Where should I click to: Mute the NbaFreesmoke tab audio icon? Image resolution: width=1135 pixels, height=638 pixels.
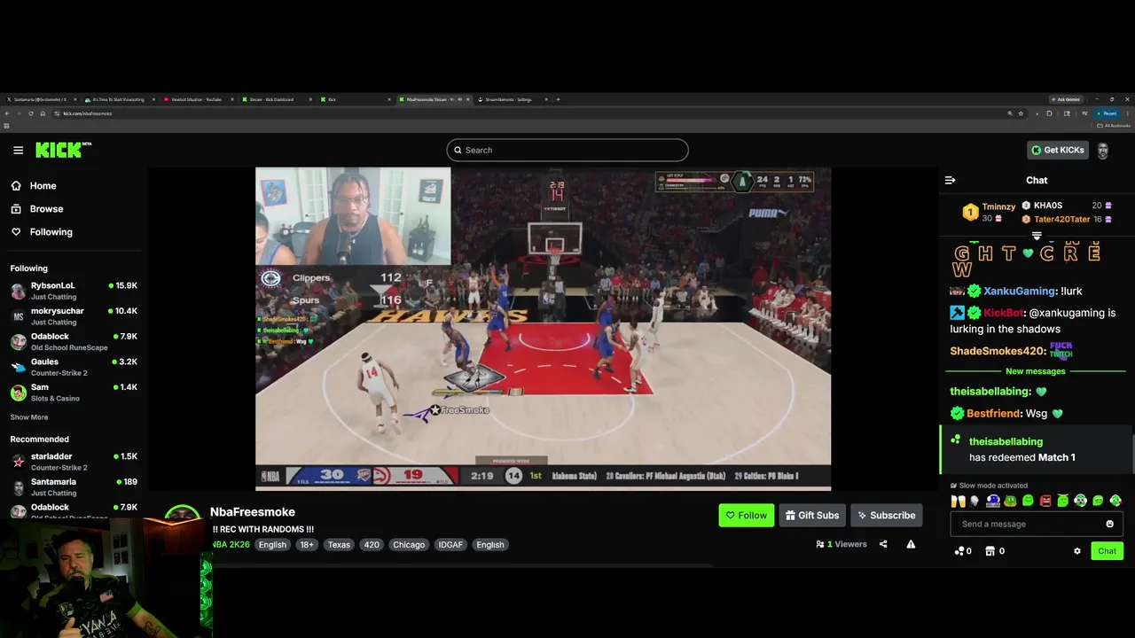(459, 99)
